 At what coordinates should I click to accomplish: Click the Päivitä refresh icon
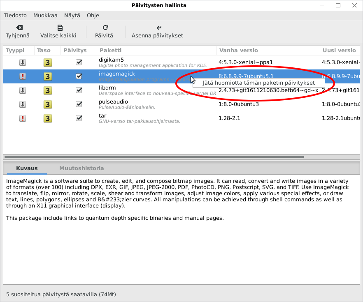(x=105, y=28)
